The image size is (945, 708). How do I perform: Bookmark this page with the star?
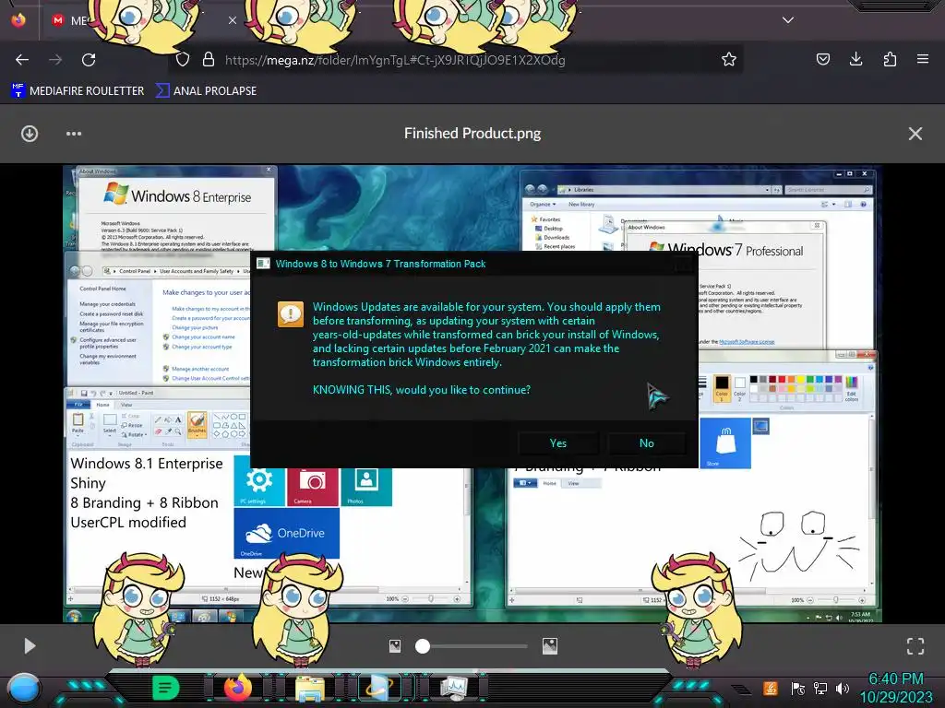[x=729, y=60]
